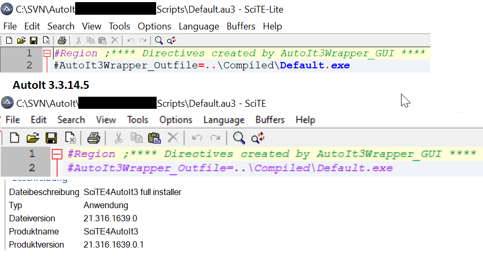Click bold blue 'Default' in SciTE-Lite line 2

(302, 65)
